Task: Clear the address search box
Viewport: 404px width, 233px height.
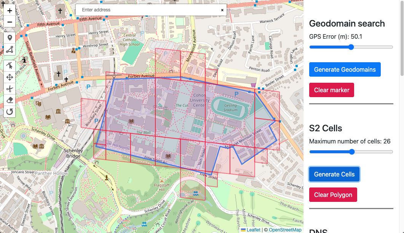Action: click(x=222, y=10)
